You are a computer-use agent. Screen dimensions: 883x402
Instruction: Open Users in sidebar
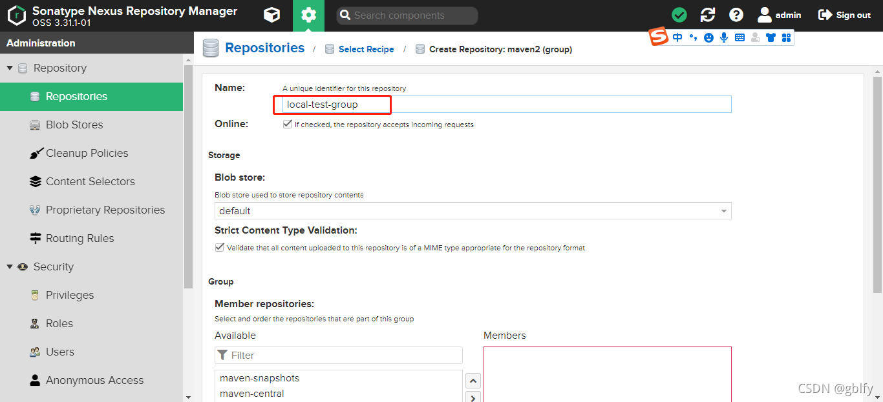(x=91, y=352)
